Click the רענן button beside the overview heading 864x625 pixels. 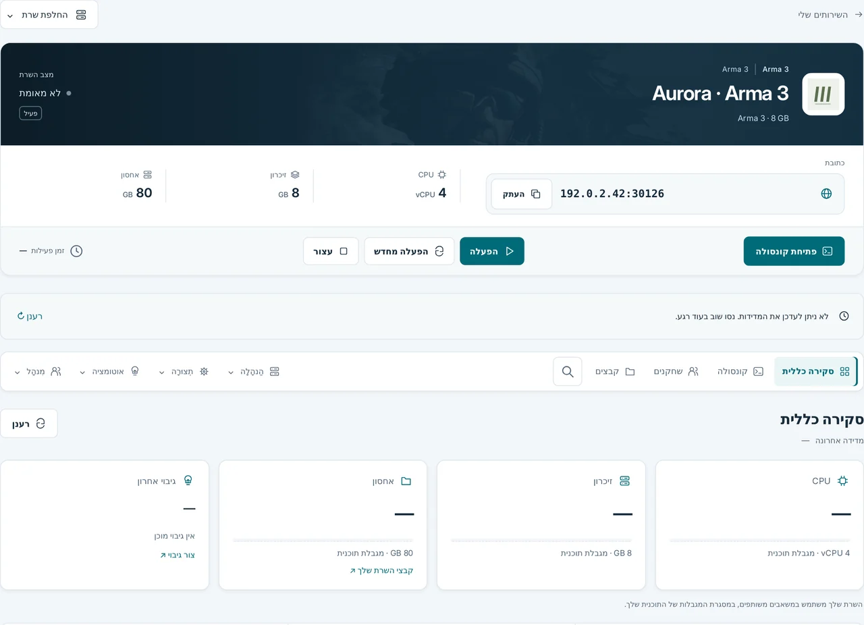pyautogui.click(x=29, y=423)
